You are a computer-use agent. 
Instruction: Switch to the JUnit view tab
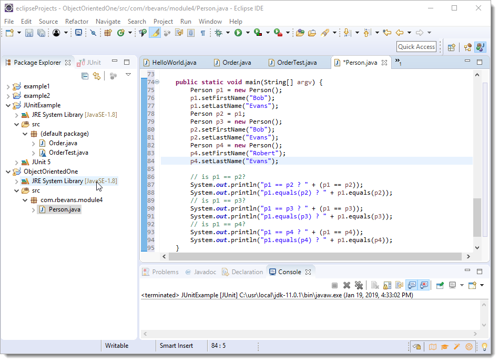tap(89, 63)
